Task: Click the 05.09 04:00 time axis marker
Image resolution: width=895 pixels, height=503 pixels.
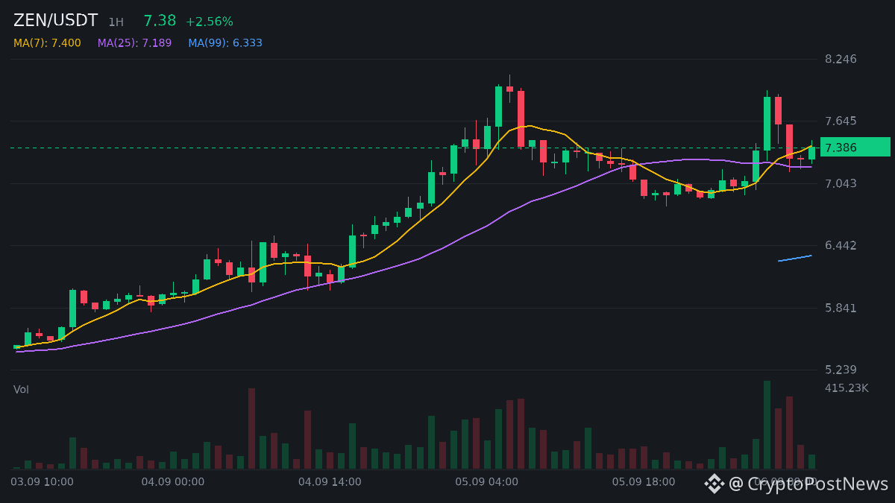Action: point(486,482)
